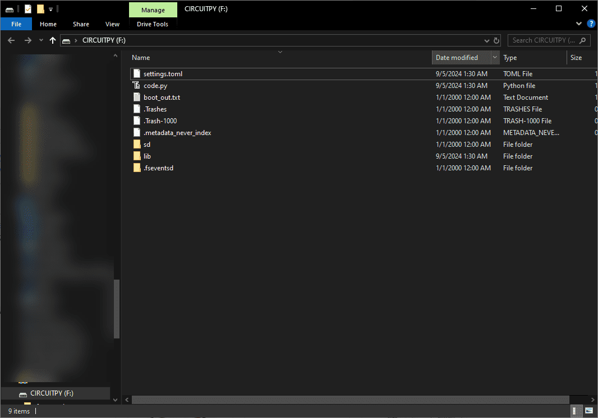Collapse the ribbon with the chevron
Viewport: 598px width, 418px height.
pos(578,24)
